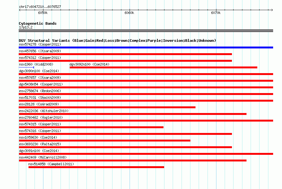Viewport: 282px width, 189px height.
Task: Click the red esv28128 loss bar
Action: 107,107
